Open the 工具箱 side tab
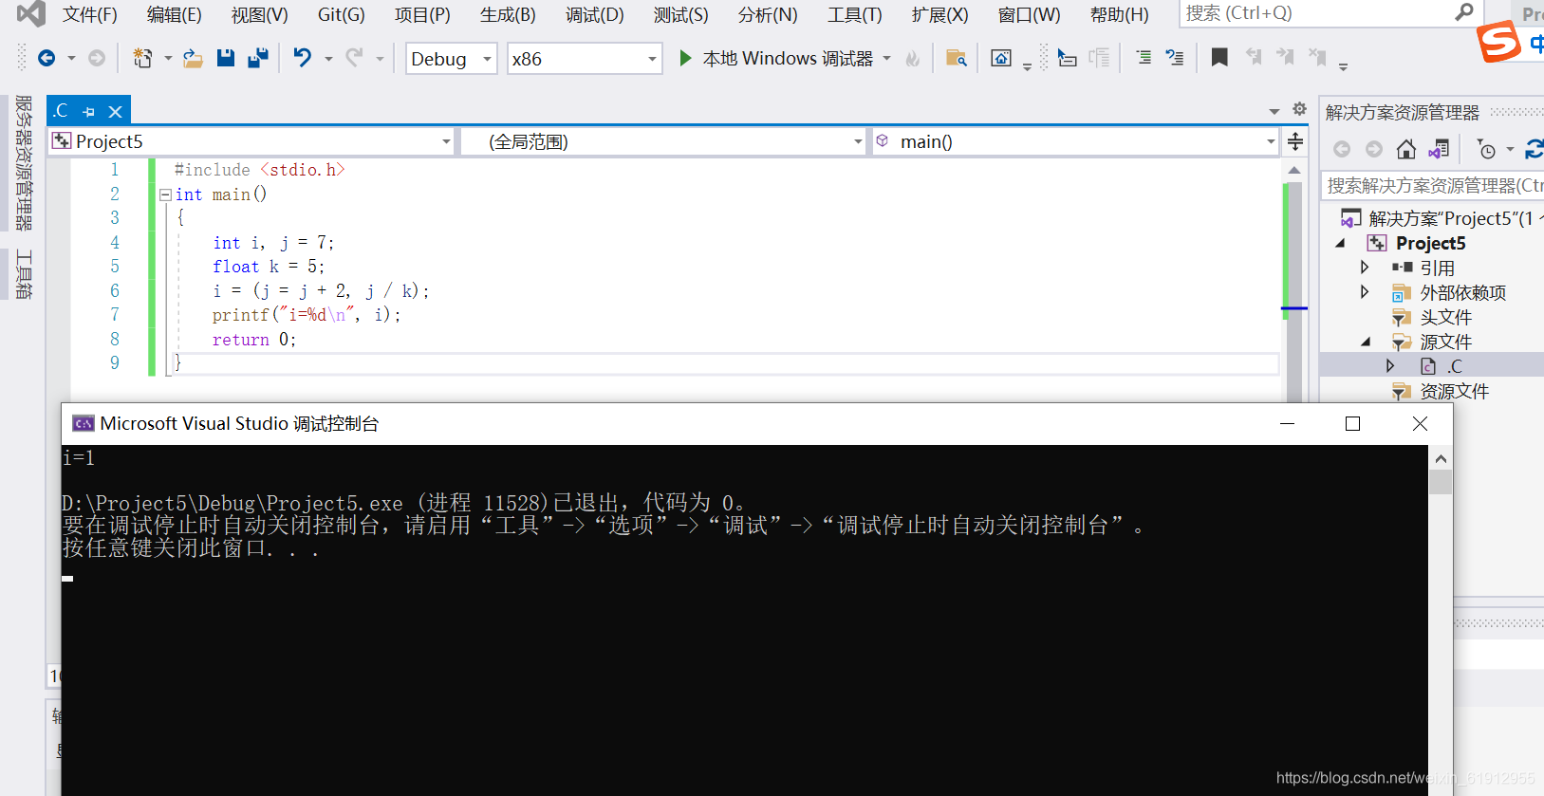Screen dimensions: 1544x796 [24, 275]
